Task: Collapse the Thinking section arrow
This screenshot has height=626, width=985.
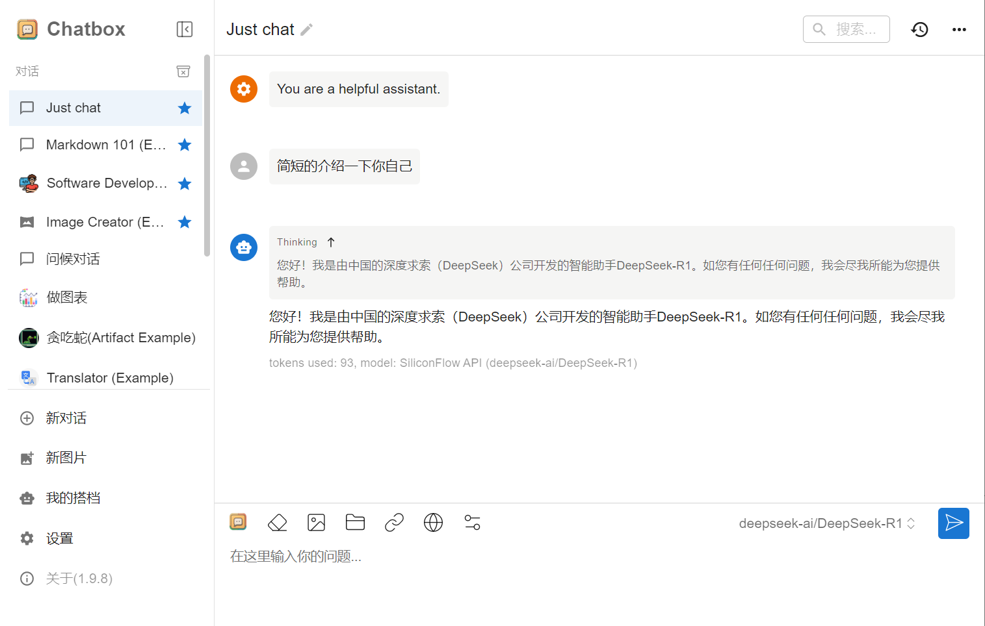Action: pos(331,242)
